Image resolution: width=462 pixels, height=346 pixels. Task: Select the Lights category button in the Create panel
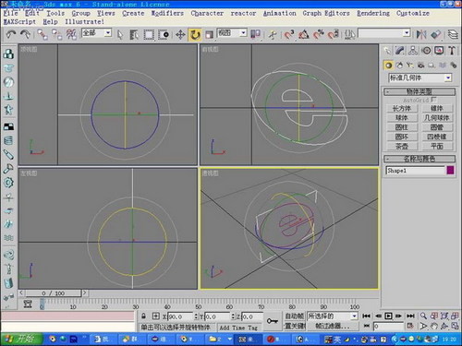pos(410,66)
